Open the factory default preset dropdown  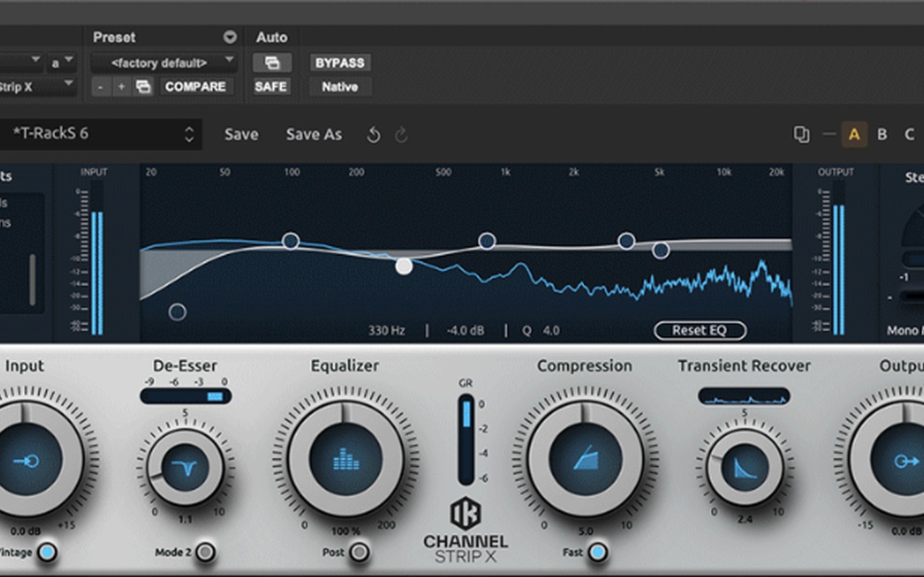pyautogui.click(x=164, y=63)
